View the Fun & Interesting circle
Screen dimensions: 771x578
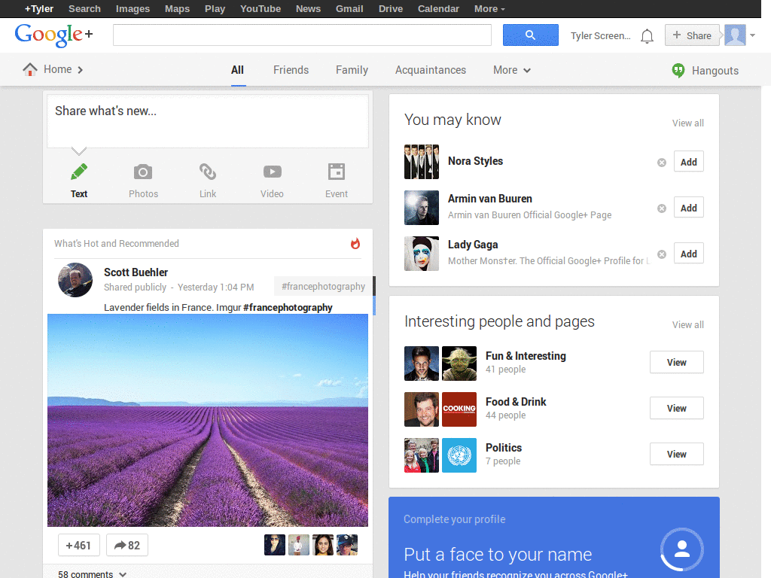[677, 362]
